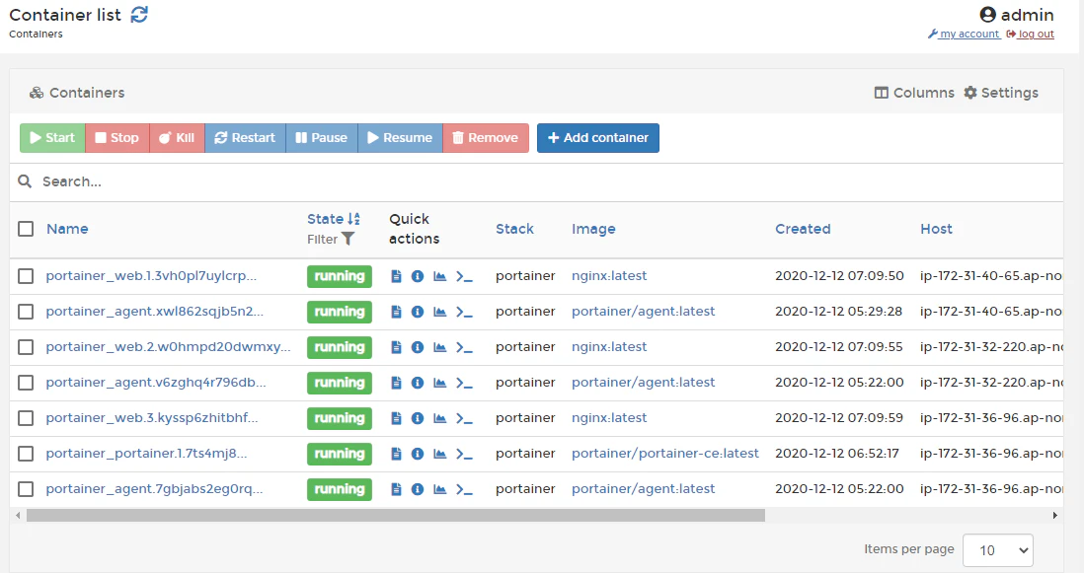Viewport: 1084px width, 573px height.
Task: View stats for portainer_agent.v6zghq
Action: (439, 383)
